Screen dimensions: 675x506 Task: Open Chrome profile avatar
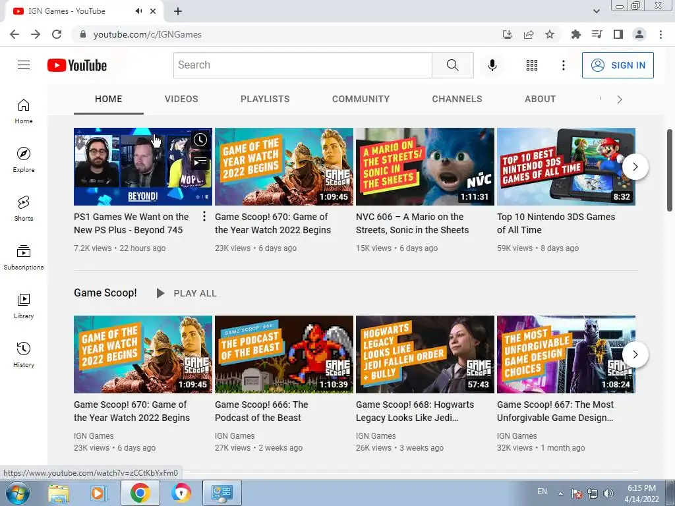coord(639,34)
